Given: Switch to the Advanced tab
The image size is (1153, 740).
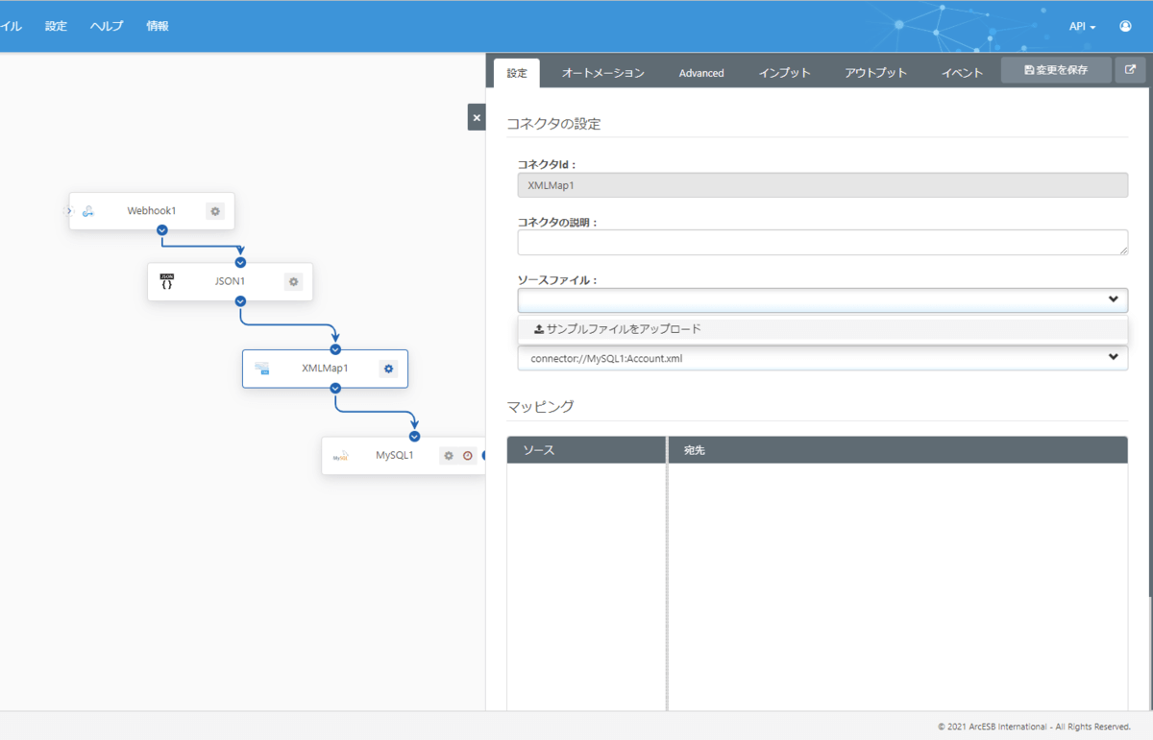Looking at the screenshot, I should [x=701, y=73].
